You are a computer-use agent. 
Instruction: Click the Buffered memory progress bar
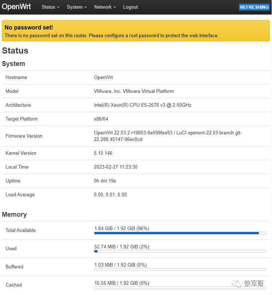pyautogui.click(x=180, y=270)
